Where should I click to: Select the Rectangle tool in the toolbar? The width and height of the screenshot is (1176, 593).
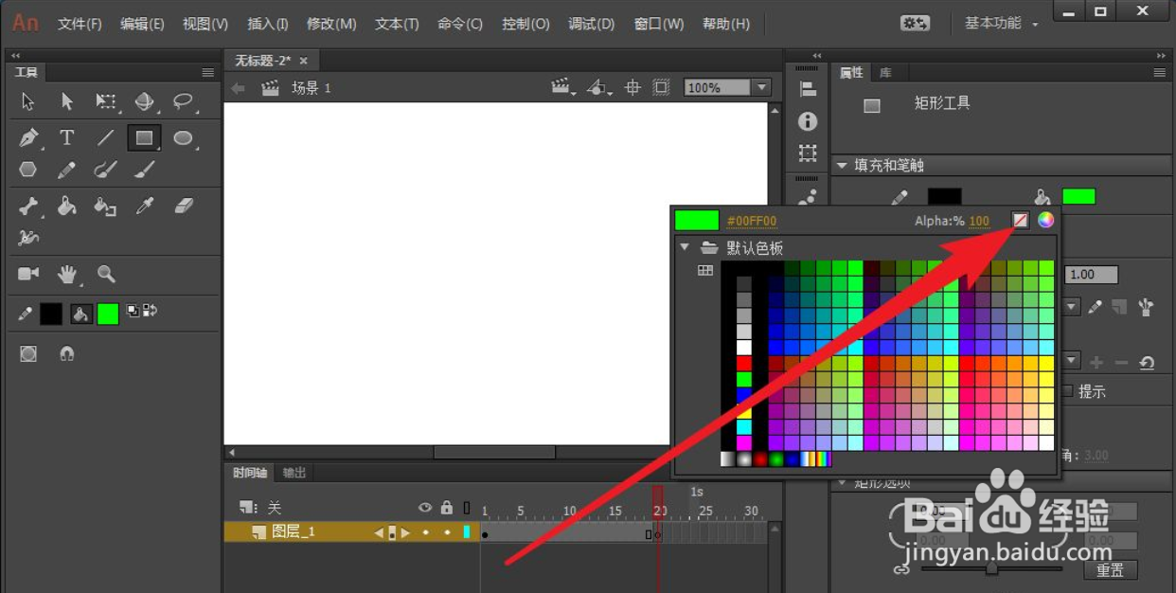143,137
